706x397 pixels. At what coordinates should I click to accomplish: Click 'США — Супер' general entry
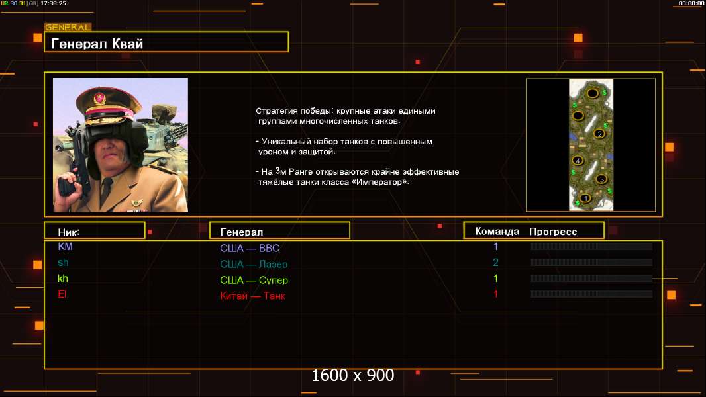254,280
